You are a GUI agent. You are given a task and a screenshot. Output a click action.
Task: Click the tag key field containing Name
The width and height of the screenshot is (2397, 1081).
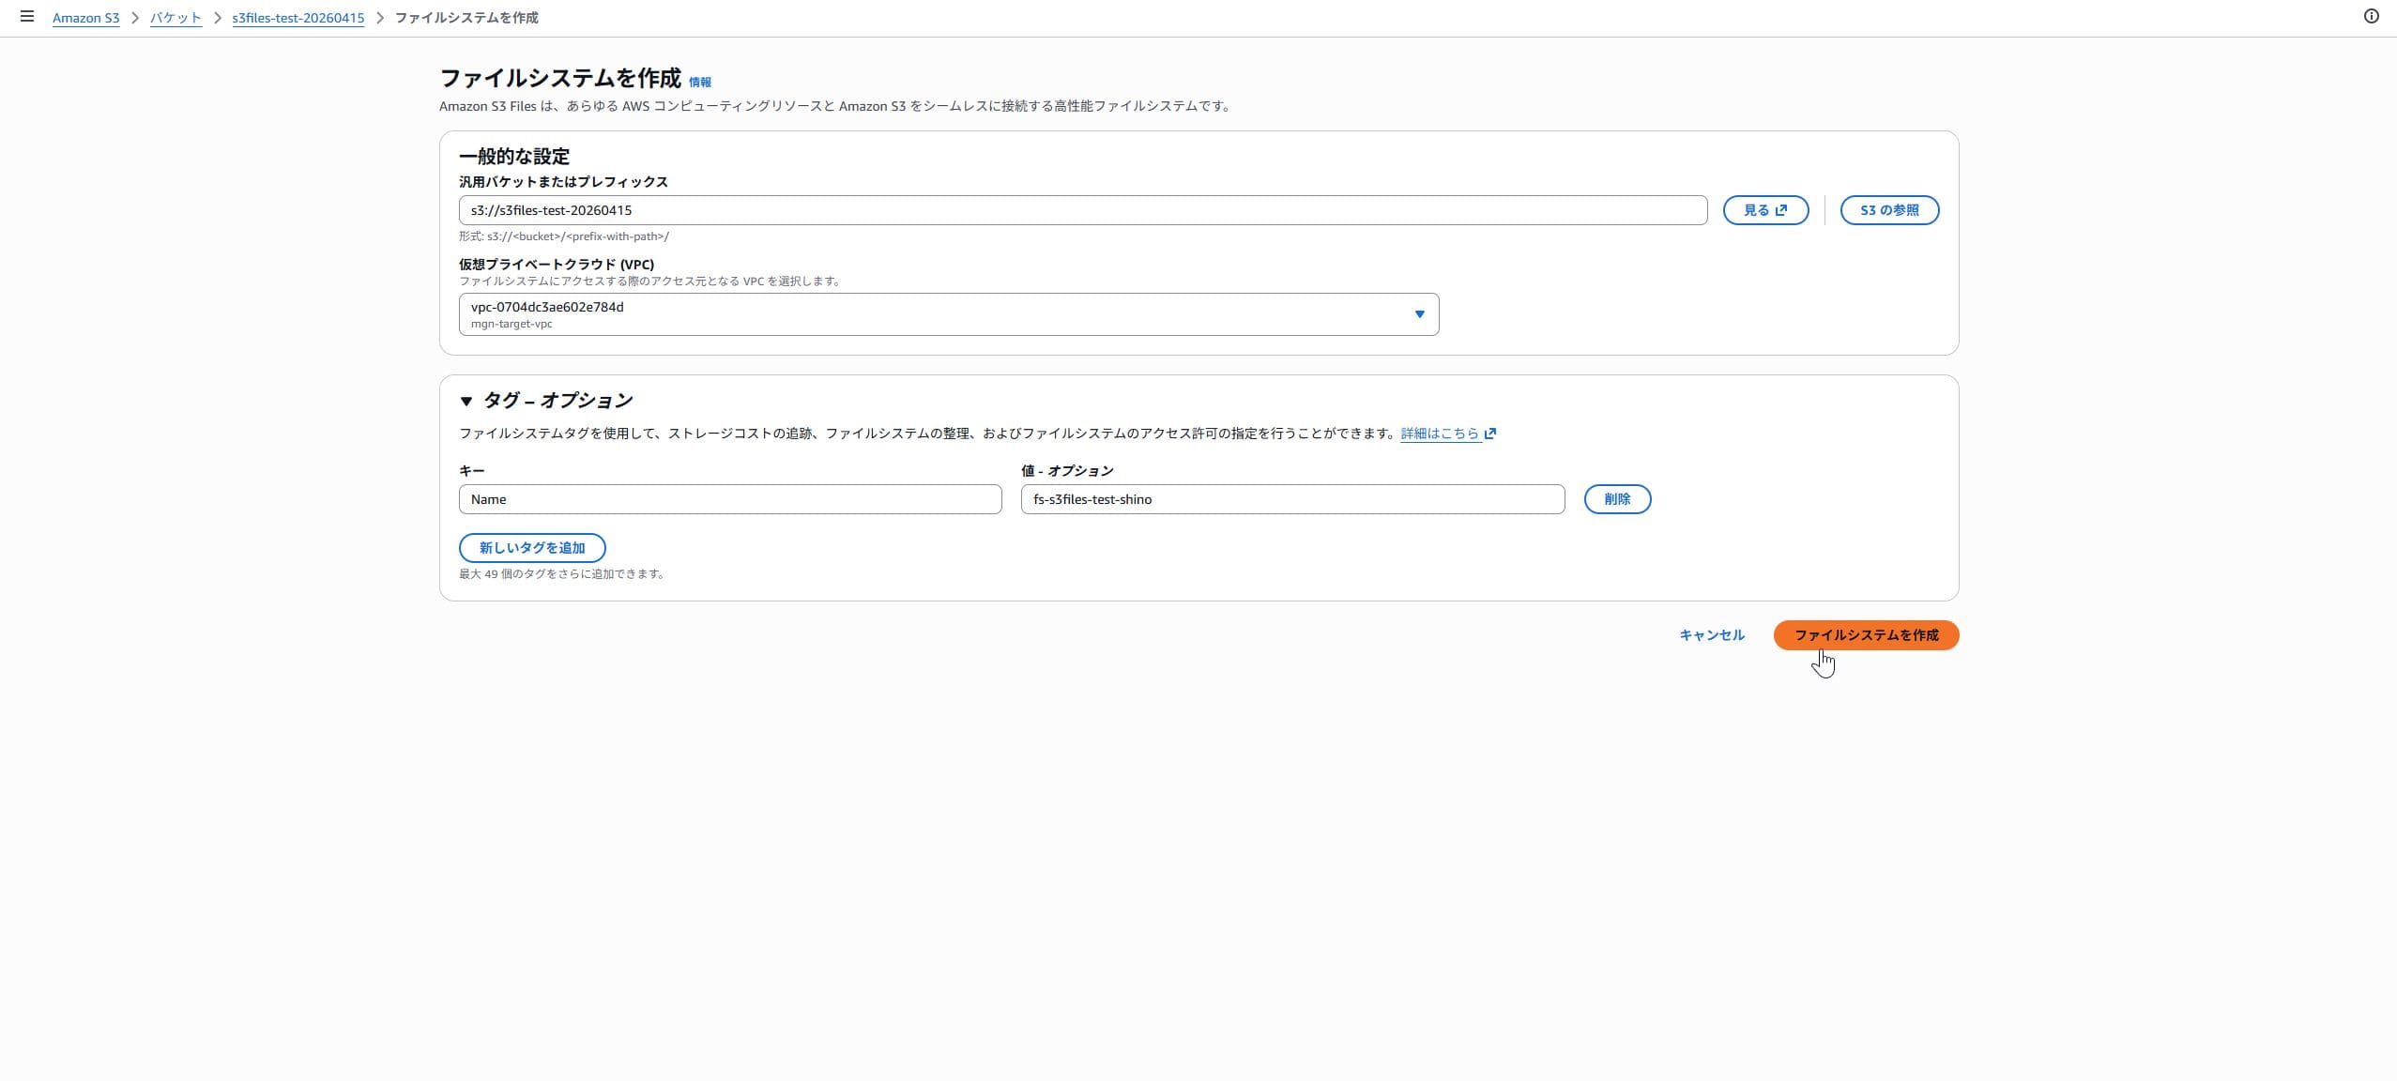pos(729,499)
